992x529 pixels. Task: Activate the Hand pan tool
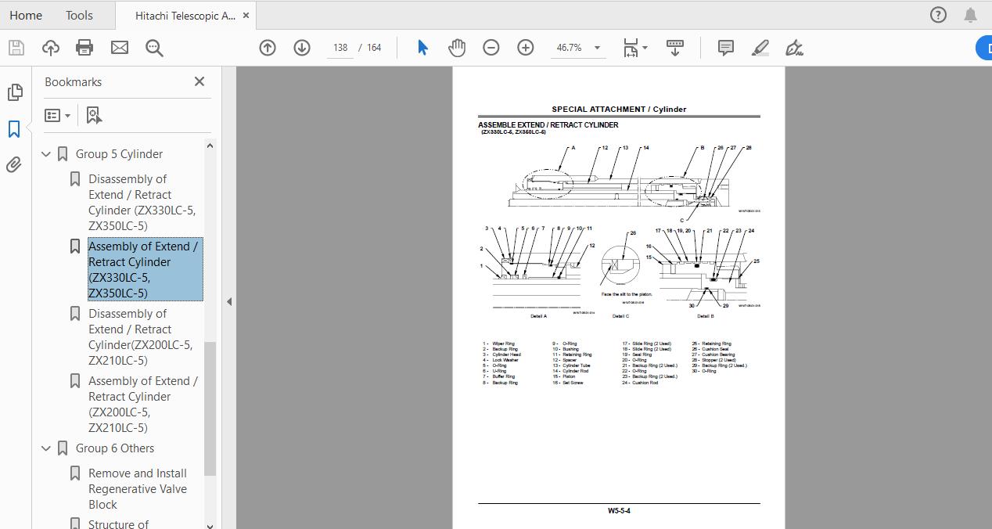(457, 48)
